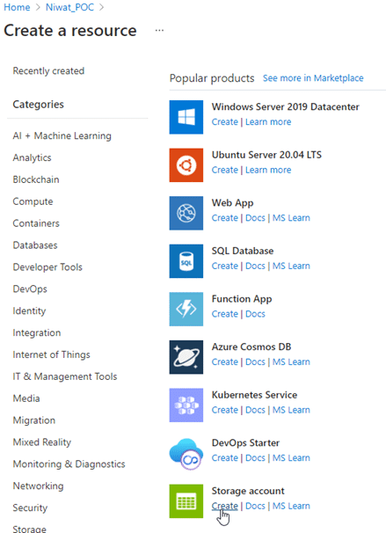Select the Blockchain category
This screenshot has width=386, height=533.
click(x=36, y=179)
